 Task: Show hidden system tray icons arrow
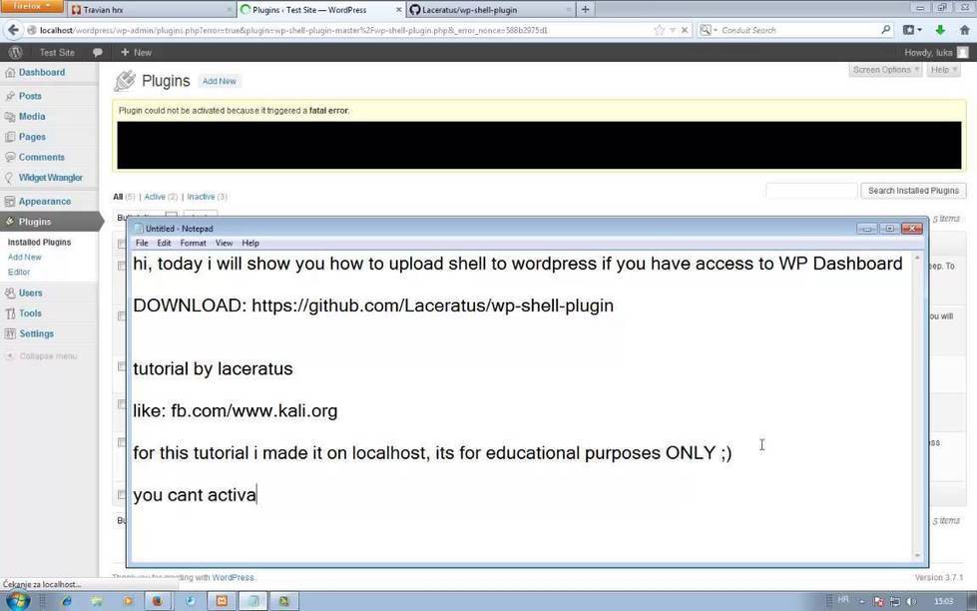[x=861, y=602]
